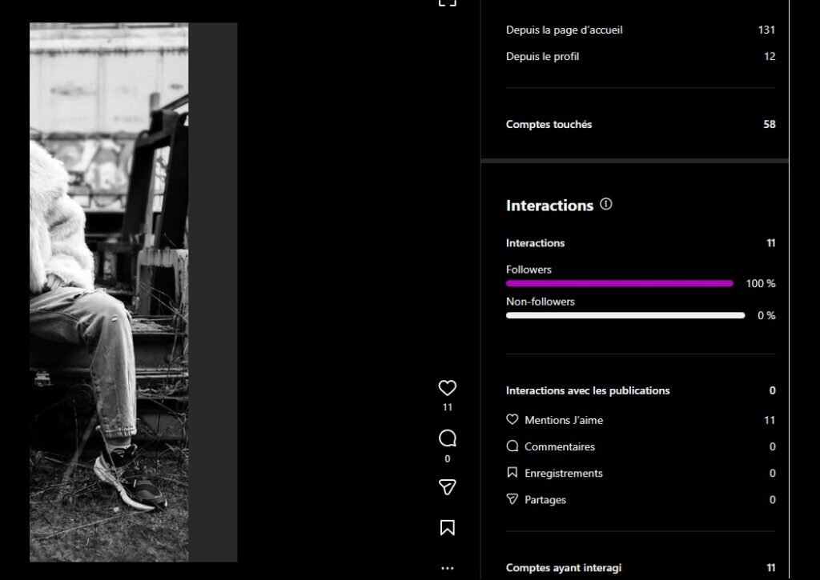Click the info icon next to Interactions
820x580 pixels.
tap(605, 205)
